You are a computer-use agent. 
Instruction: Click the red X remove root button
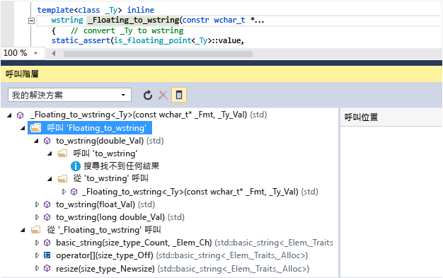click(163, 95)
